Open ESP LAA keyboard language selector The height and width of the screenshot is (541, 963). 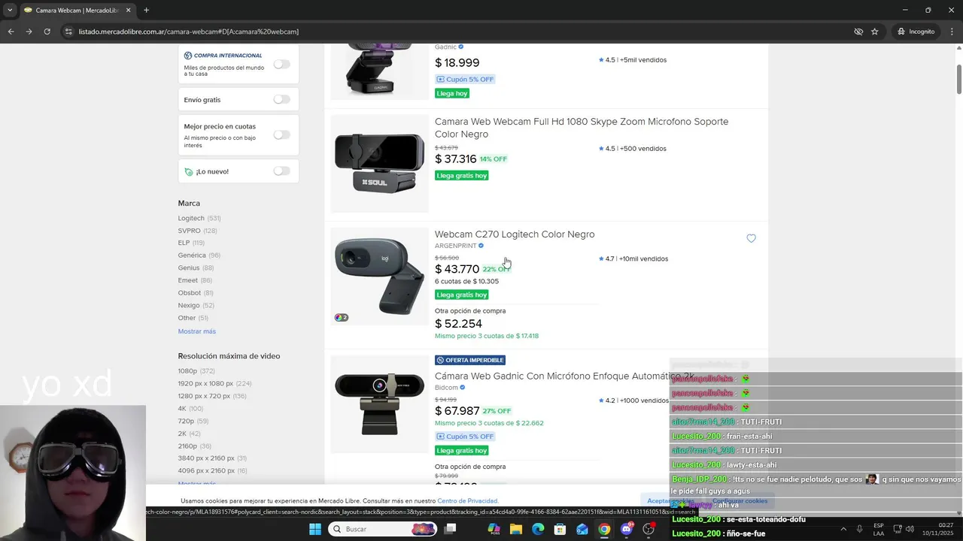879,529
